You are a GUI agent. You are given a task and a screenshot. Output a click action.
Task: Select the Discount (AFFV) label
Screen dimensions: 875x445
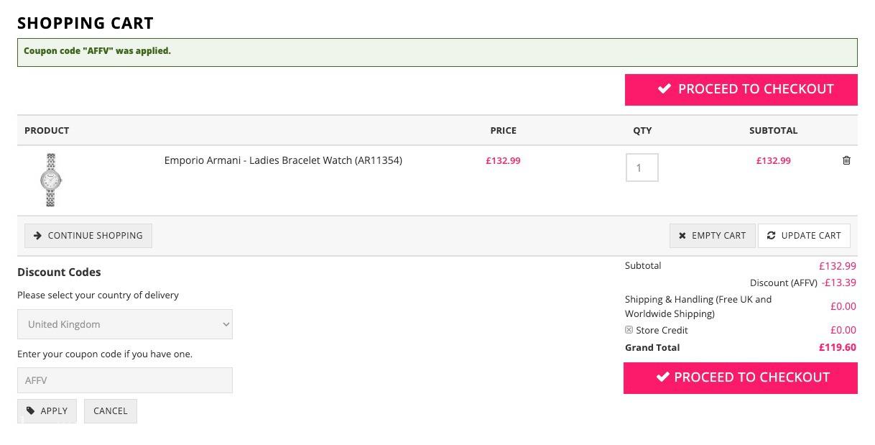784,283
